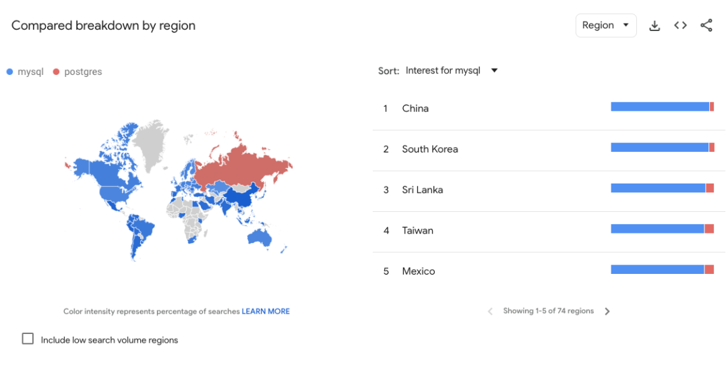Viewport: 728px width, 365px height.
Task: Open Sri Lanka region entry
Action: (422, 190)
